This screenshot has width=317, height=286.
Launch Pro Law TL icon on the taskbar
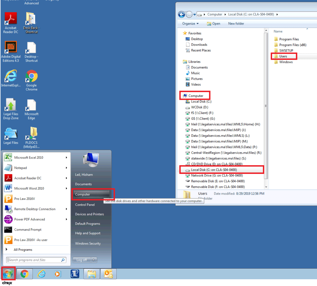pyautogui.click(x=75, y=274)
